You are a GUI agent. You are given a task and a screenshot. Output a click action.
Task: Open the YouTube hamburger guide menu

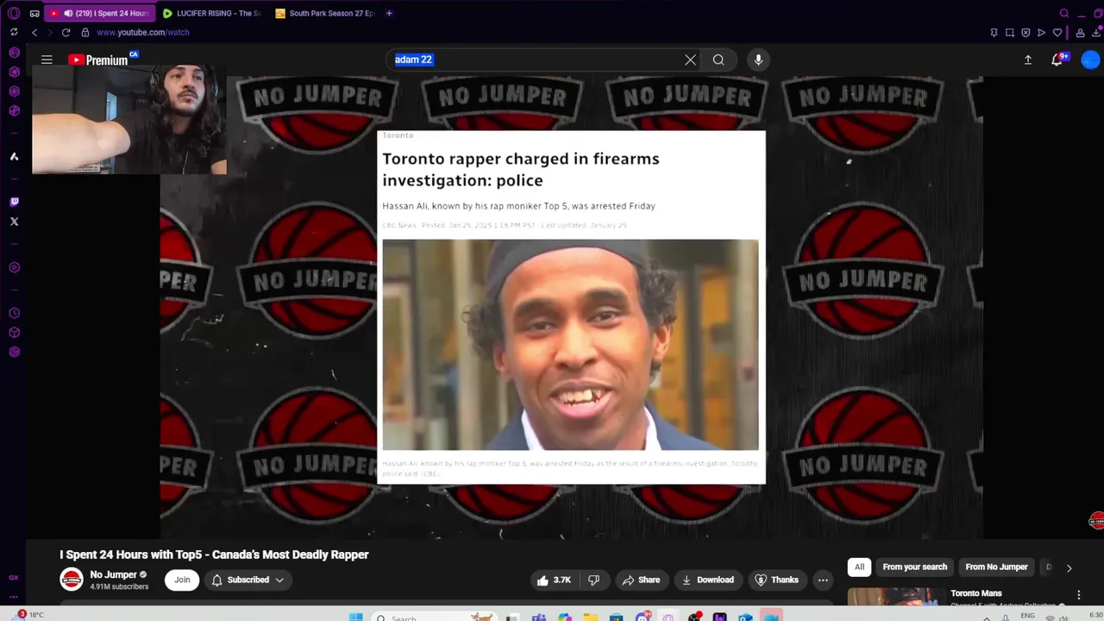point(47,60)
